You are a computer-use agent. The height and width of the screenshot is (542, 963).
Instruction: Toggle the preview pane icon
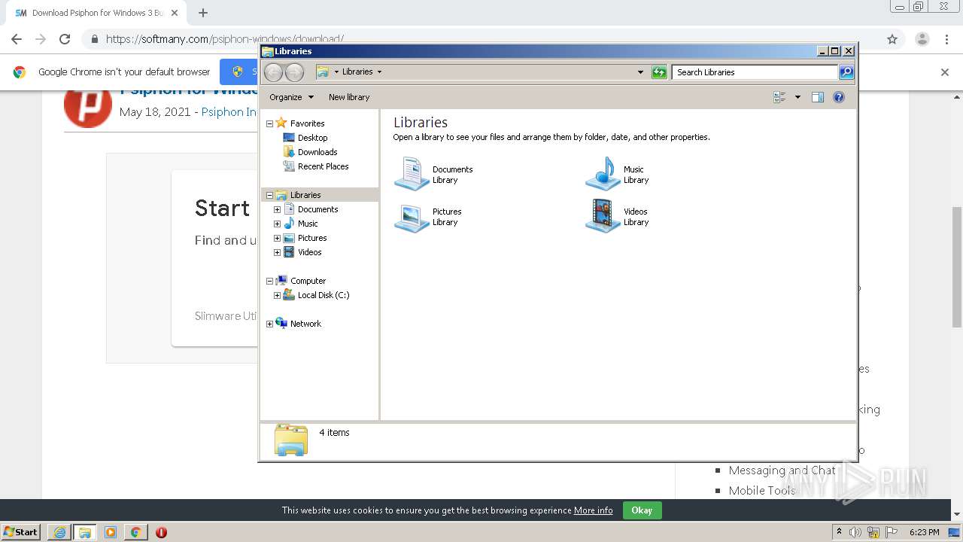818,97
